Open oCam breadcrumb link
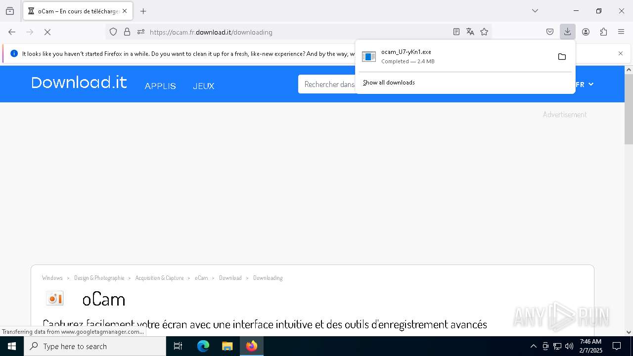 pos(201,278)
